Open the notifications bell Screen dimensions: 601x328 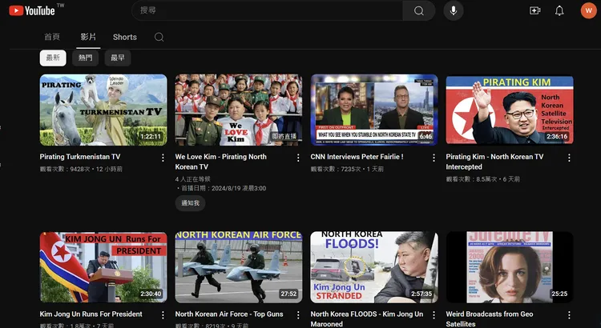click(x=559, y=10)
